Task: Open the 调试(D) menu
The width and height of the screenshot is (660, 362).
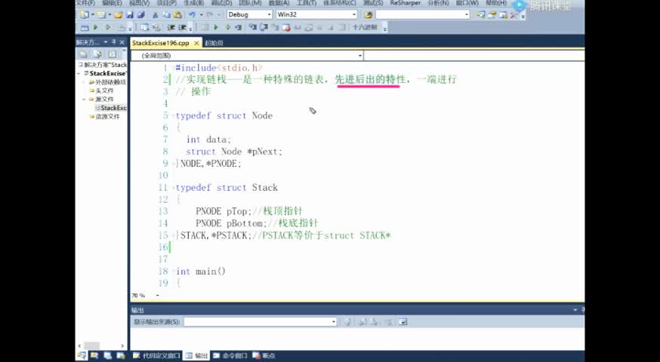Action: (221, 3)
